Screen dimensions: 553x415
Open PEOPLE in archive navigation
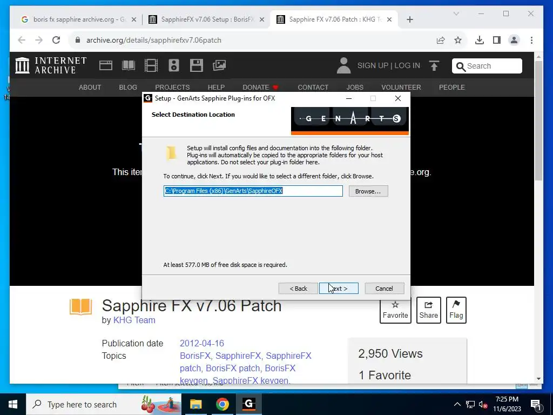pyautogui.click(x=452, y=87)
